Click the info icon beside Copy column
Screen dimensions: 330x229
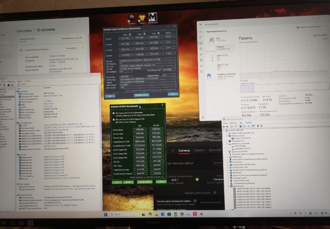click(x=158, y=33)
